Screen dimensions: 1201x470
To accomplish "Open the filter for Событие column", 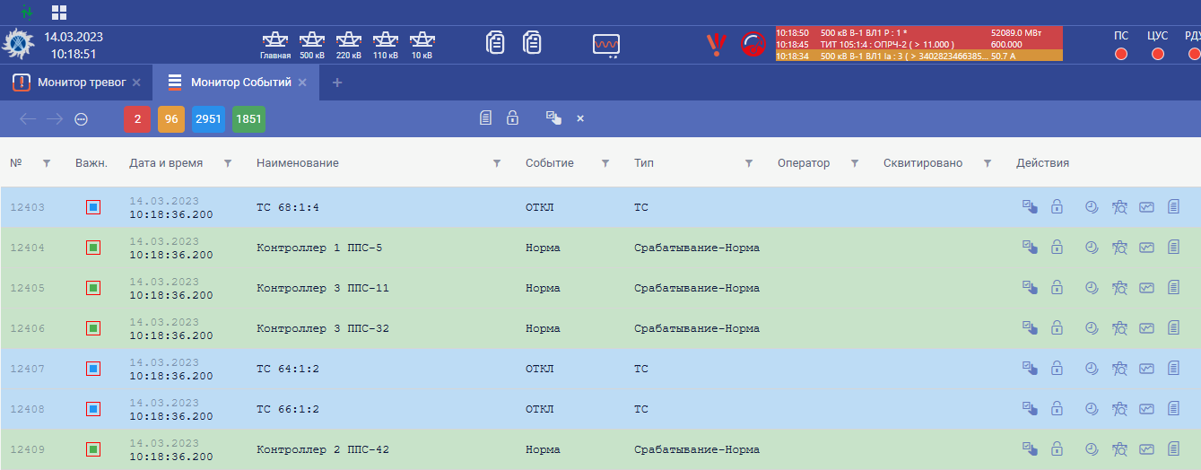I will point(605,163).
